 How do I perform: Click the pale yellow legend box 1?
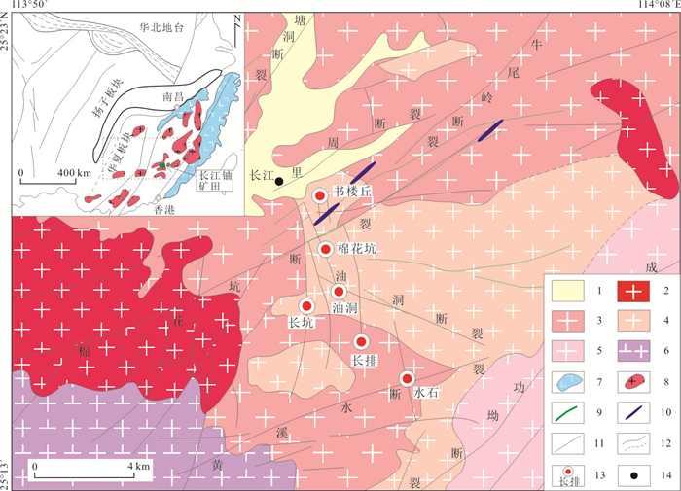pyautogui.click(x=567, y=290)
